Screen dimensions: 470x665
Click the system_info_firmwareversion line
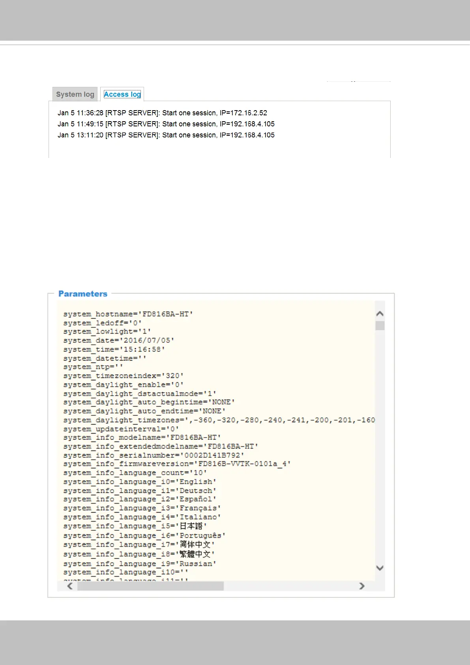click(x=177, y=464)
